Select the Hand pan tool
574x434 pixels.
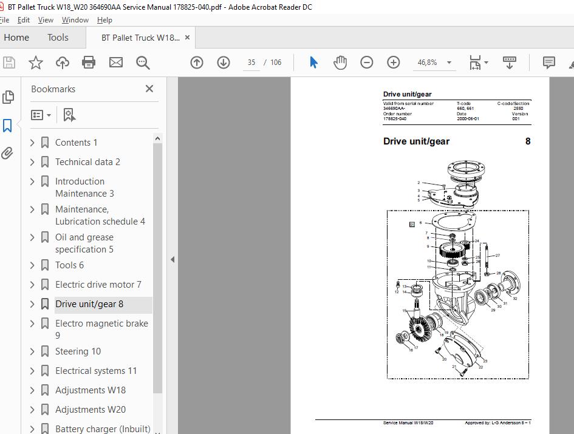pos(340,63)
